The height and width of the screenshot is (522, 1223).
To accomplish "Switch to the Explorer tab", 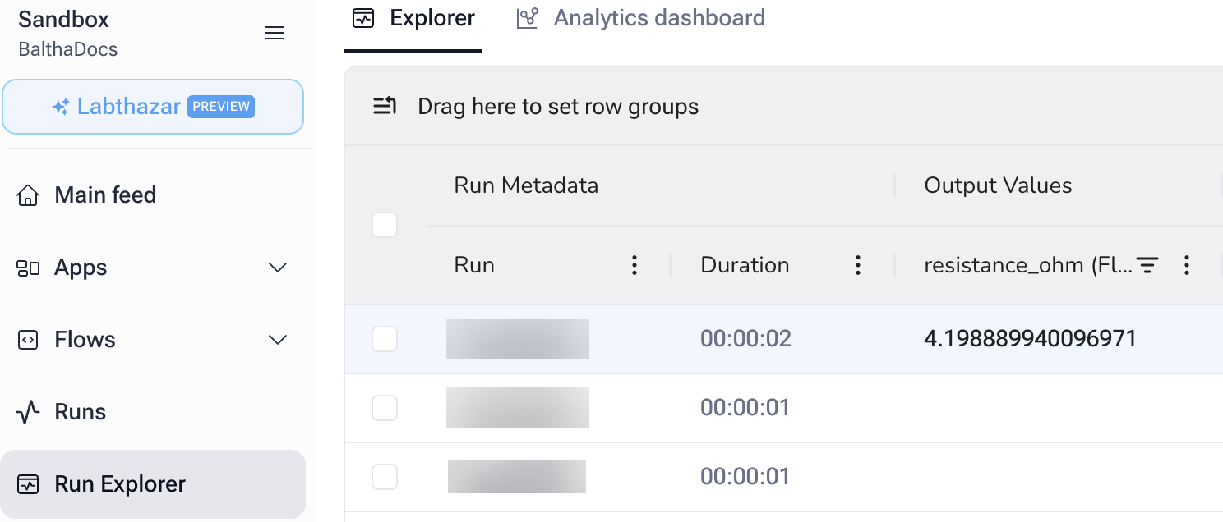I will [413, 18].
